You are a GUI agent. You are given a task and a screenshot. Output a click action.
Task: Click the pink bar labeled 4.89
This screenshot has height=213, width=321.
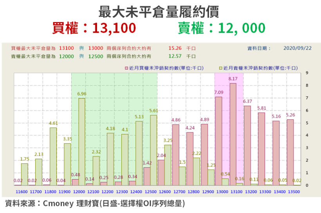click(204, 154)
